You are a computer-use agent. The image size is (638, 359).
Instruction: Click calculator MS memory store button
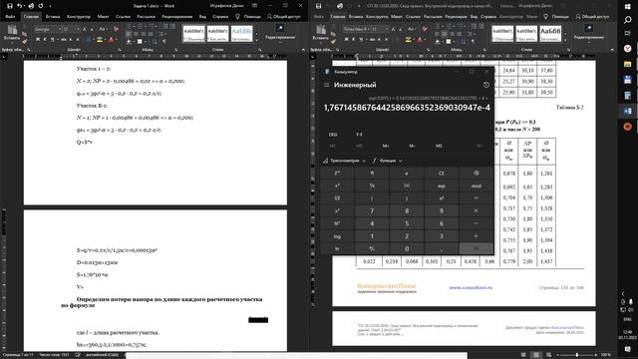click(439, 146)
